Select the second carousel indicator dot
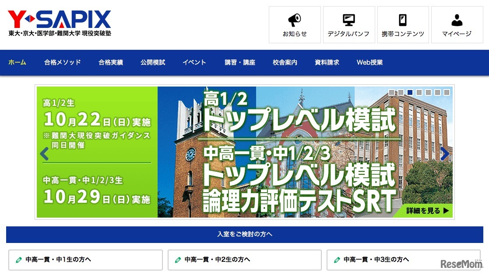 401,93
